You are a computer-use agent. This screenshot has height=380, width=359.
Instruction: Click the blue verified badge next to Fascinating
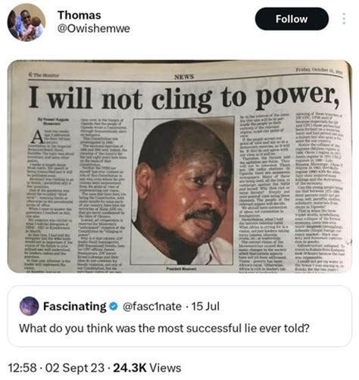114,306
